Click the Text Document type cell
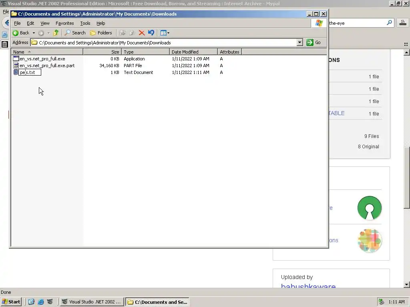 click(x=138, y=72)
